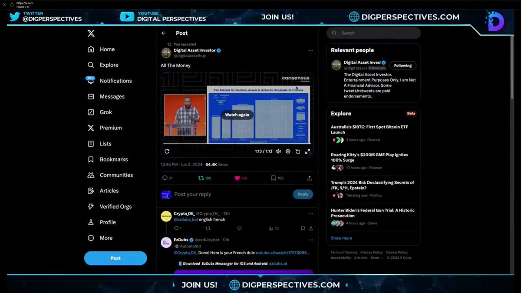Open Digital Asset Investor's avatar in the post

(166, 53)
